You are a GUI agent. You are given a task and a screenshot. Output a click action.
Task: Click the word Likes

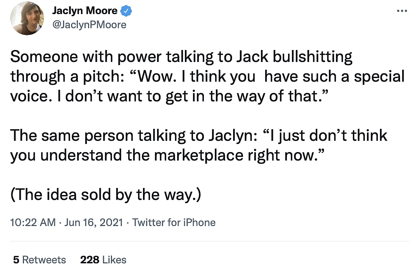(x=114, y=260)
